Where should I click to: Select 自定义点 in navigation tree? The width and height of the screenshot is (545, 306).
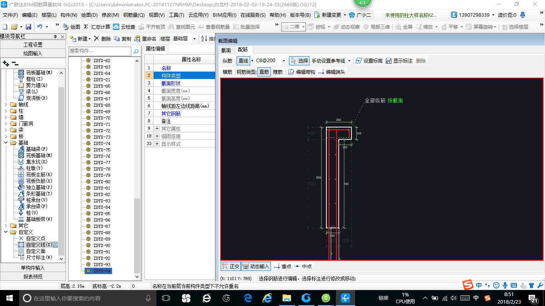tap(32, 238)
